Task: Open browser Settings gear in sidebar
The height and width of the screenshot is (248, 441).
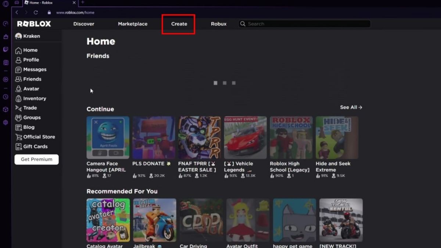Action: (x=6, y=122)
